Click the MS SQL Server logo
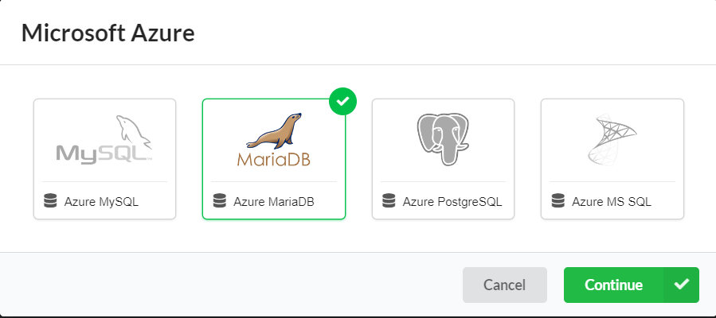 [x=612, y=140]
